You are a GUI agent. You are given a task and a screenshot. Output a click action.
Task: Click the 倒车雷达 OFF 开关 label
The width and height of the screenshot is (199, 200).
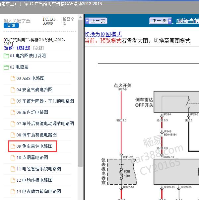click(x=144, y=102)
